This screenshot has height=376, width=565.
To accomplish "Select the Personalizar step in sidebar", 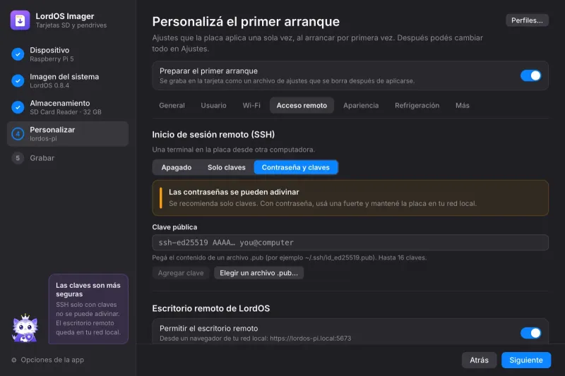I will [68, 134].
